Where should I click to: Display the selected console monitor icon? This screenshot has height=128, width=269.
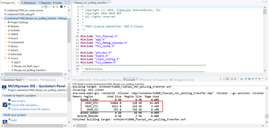(x=249, y=79)
